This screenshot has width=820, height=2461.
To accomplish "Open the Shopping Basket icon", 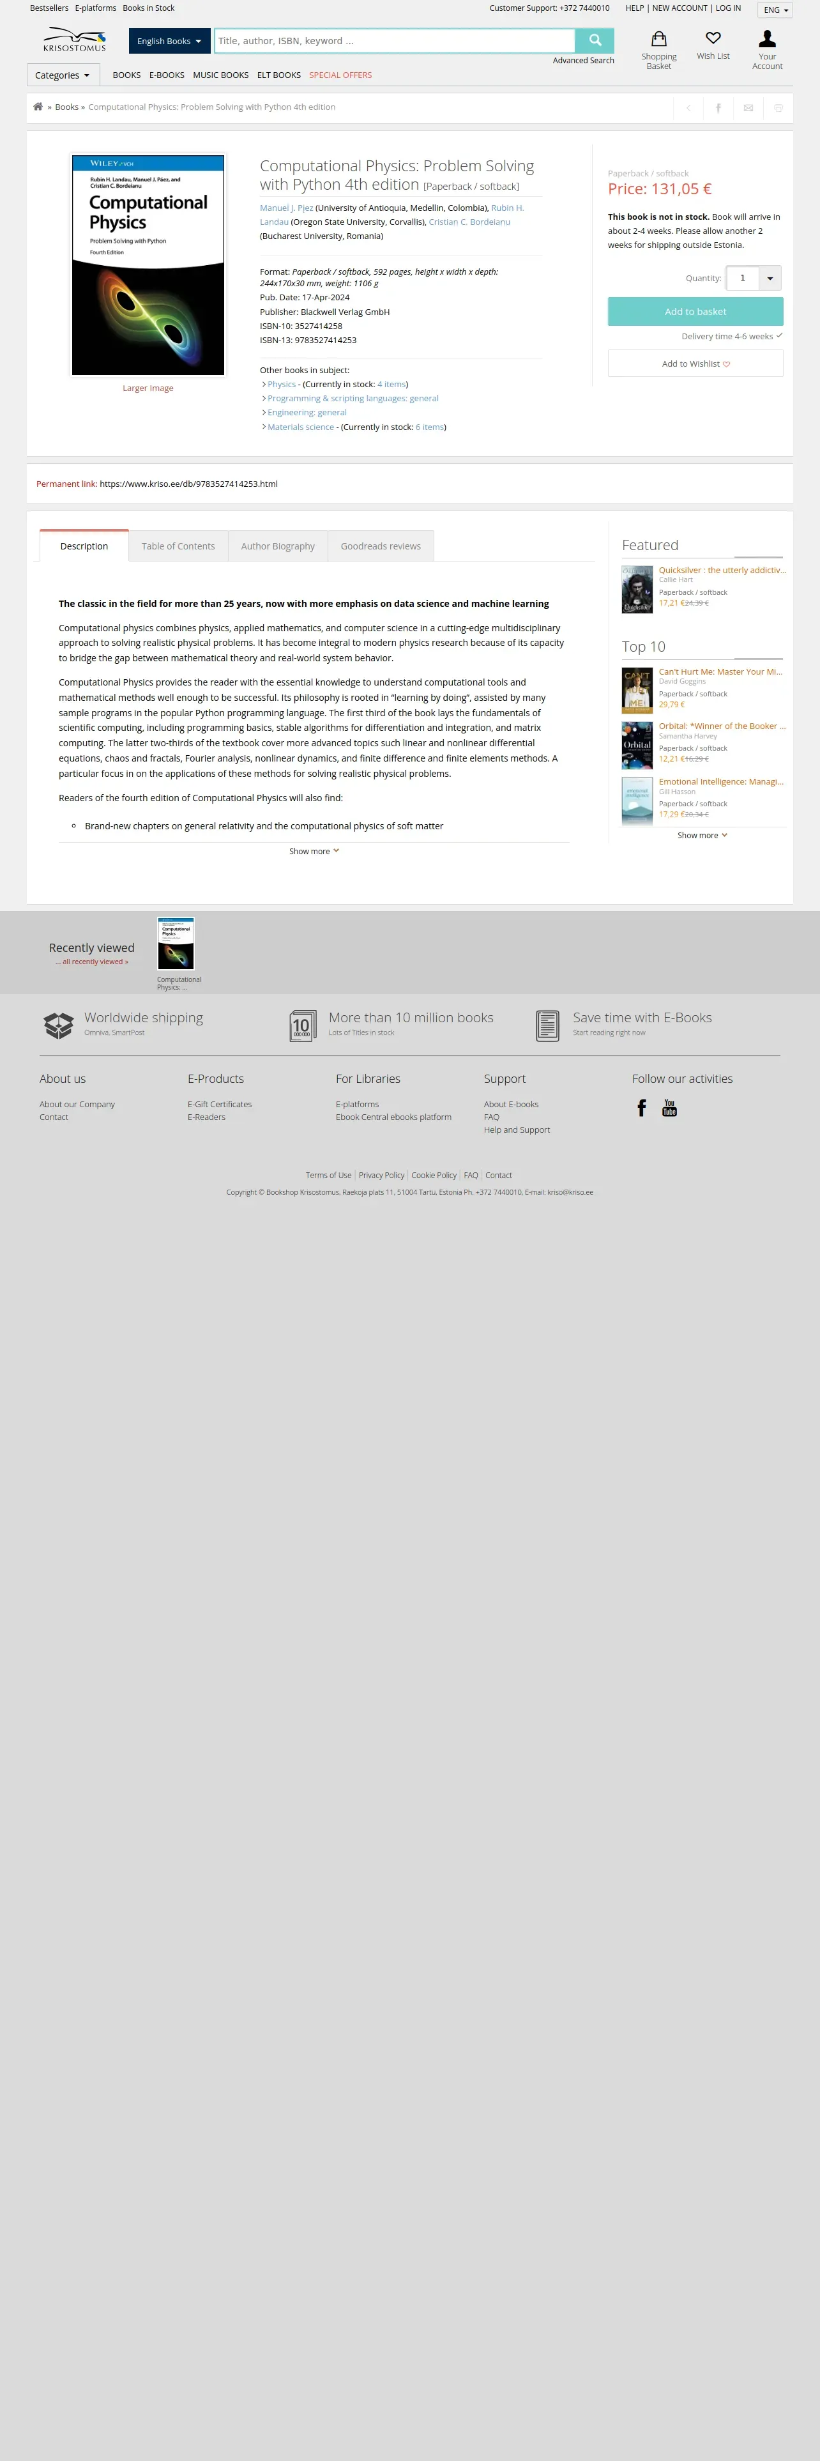I will point(658,39).
